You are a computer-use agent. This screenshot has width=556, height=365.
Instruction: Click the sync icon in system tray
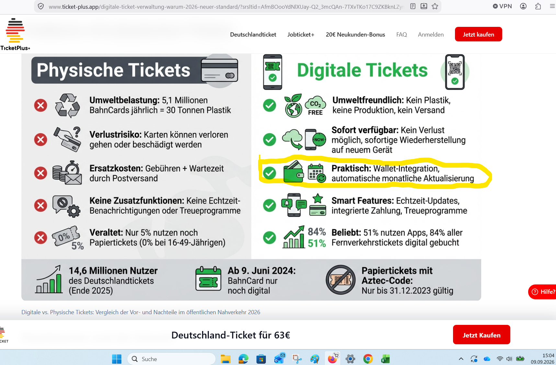pyautogui.click(x=474, y=359)
